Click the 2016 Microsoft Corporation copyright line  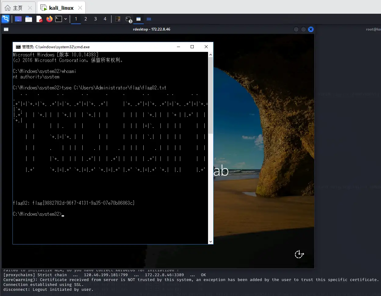68,60
